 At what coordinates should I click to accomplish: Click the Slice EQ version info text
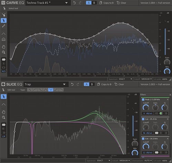coord(155,84)
